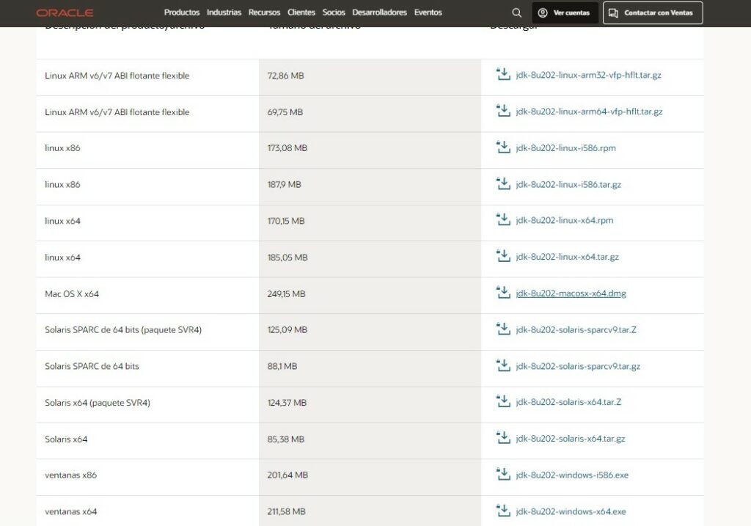Download the jdk-8u202-solaris-x64.tar.Z file

pos(568,402)
